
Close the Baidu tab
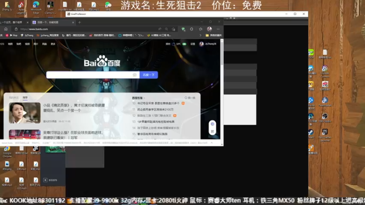[73, 22]
